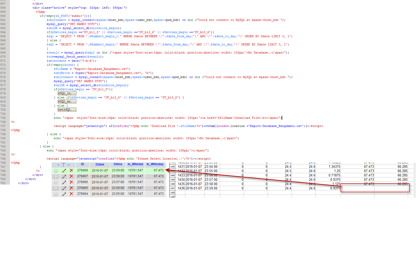Click the 'Please Select Location..' confirm script line
416x258 pixels.
[129, 159]
